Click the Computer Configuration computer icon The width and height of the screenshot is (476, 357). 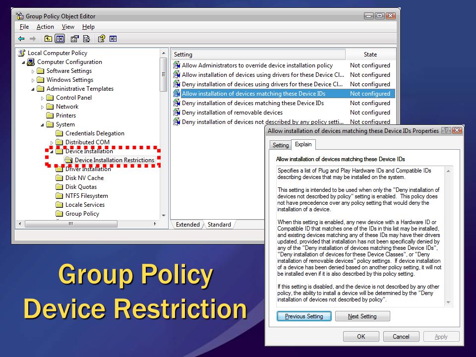(x=31, y=62)
